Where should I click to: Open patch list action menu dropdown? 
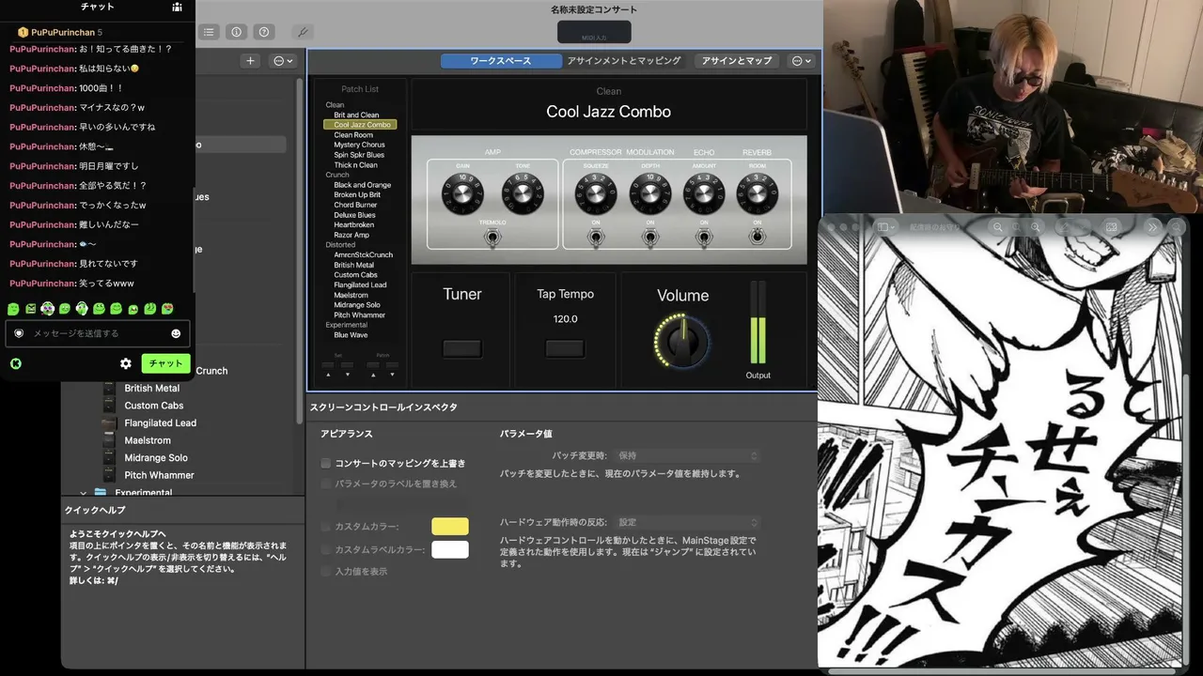tap(283, 61)
